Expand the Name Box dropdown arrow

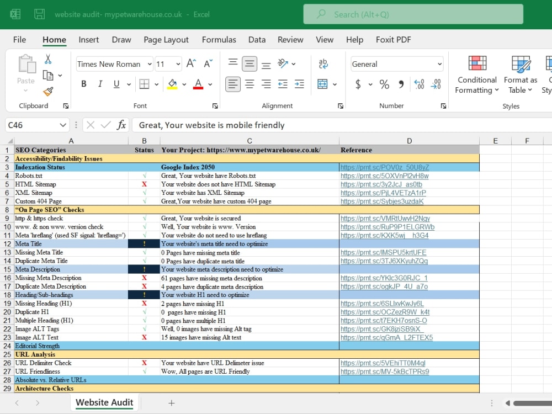tap(63, 125)
